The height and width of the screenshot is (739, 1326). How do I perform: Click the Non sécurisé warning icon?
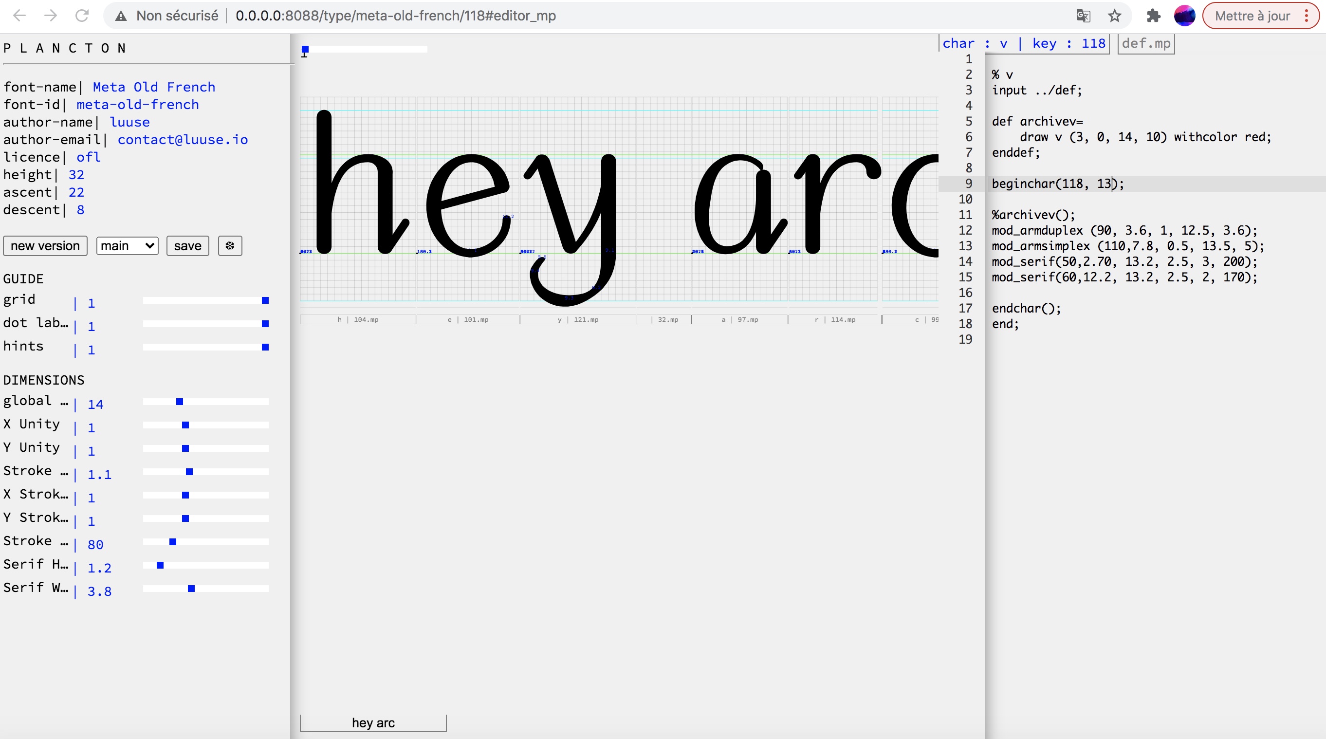121,16
